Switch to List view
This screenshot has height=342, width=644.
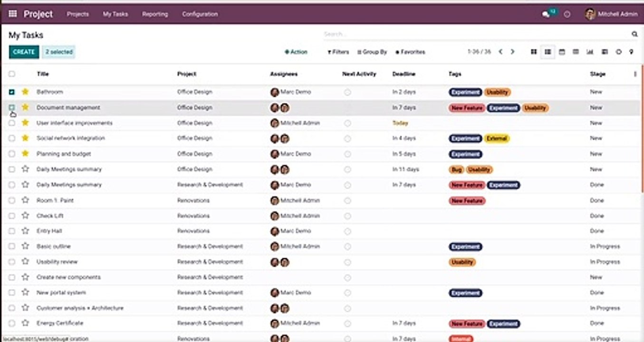click(548, 52)
